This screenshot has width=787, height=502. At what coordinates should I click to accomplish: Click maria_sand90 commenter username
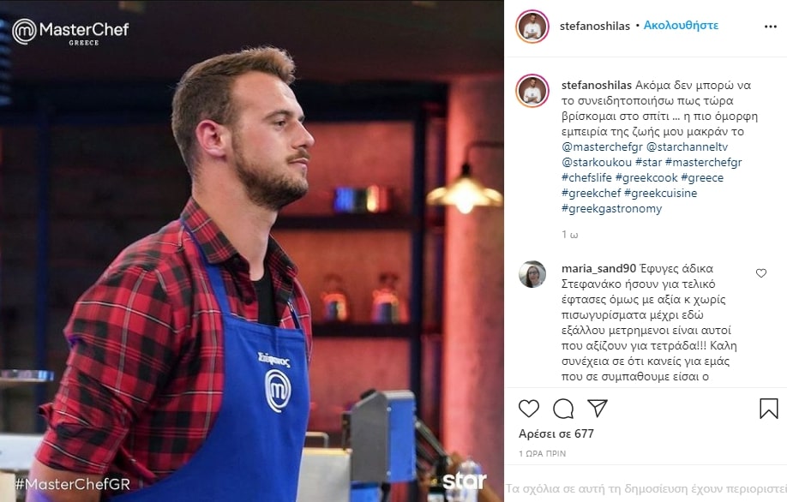[598, 269]
